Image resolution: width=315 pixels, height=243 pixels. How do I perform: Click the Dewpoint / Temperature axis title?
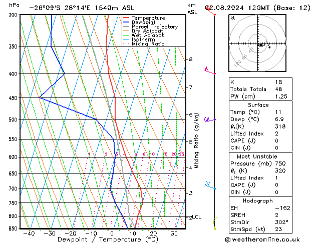[108, 239]
